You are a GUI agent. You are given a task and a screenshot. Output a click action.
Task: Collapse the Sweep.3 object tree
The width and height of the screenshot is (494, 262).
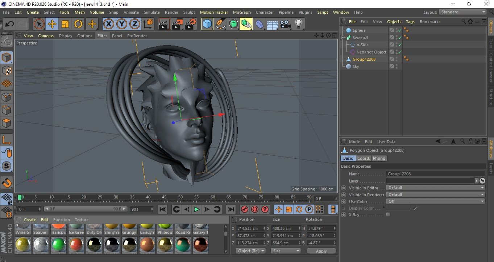(x=343, y=38)
